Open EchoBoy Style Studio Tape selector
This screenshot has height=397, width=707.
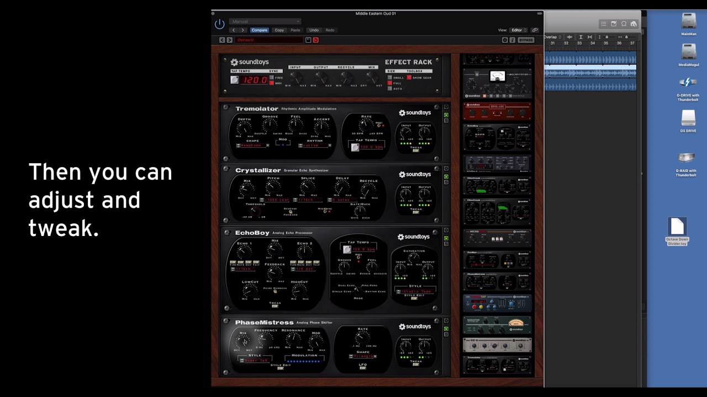(x=415, y=291)
